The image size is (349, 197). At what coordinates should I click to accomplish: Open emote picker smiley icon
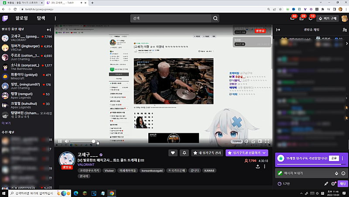click(x=343, y=173)
